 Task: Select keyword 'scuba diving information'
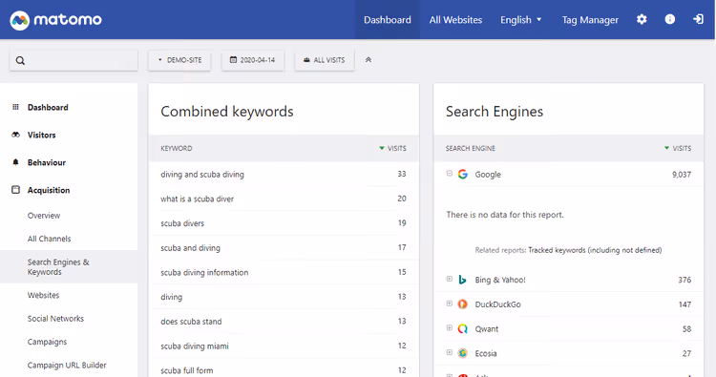pos(204,272)
